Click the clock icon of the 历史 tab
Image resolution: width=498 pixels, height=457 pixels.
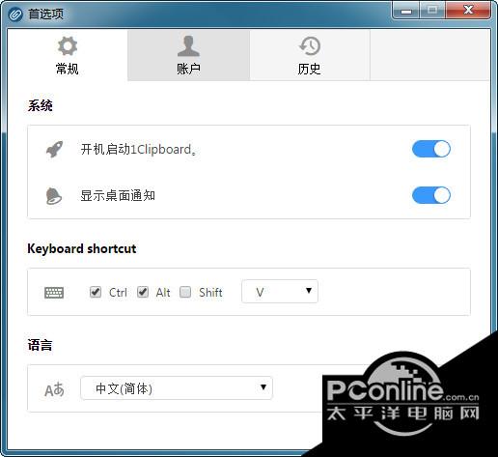tap(310, 45)
